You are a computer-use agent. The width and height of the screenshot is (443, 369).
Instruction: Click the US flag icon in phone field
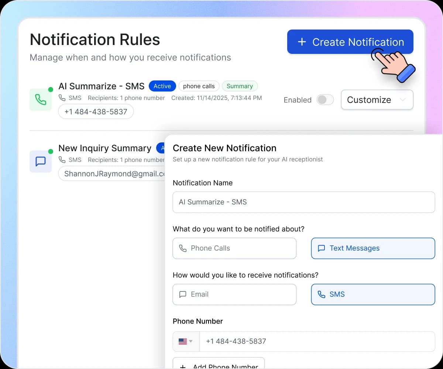pyautogui.click(x=183, y=341)
